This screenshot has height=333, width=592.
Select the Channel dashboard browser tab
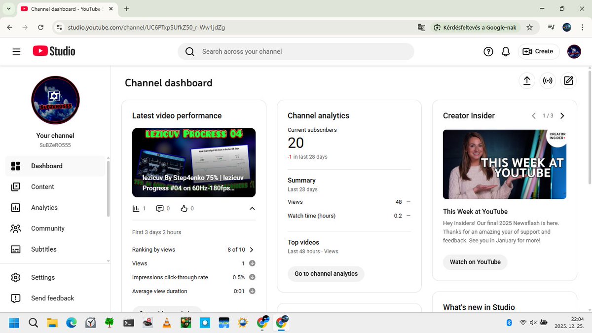68,9
